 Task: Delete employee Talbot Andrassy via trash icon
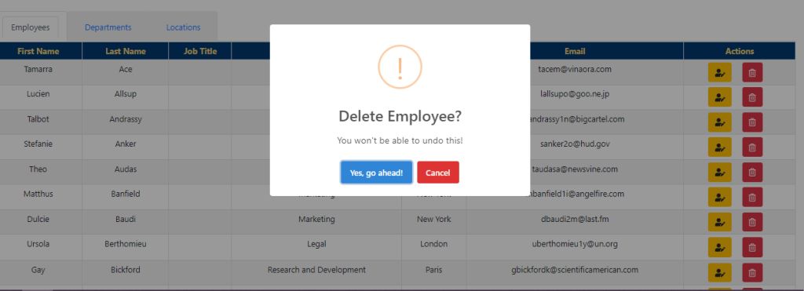pos(752,122)
